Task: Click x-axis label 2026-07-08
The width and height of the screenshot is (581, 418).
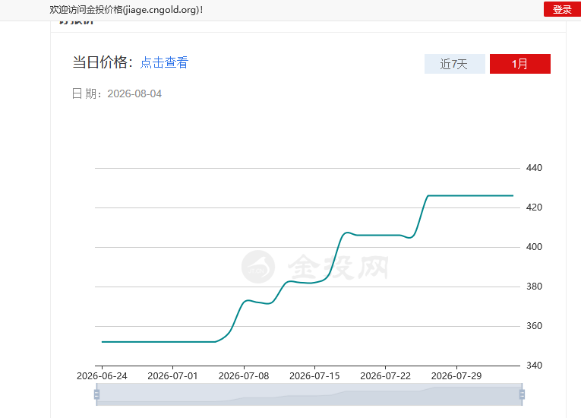Action: pos(244,376)
